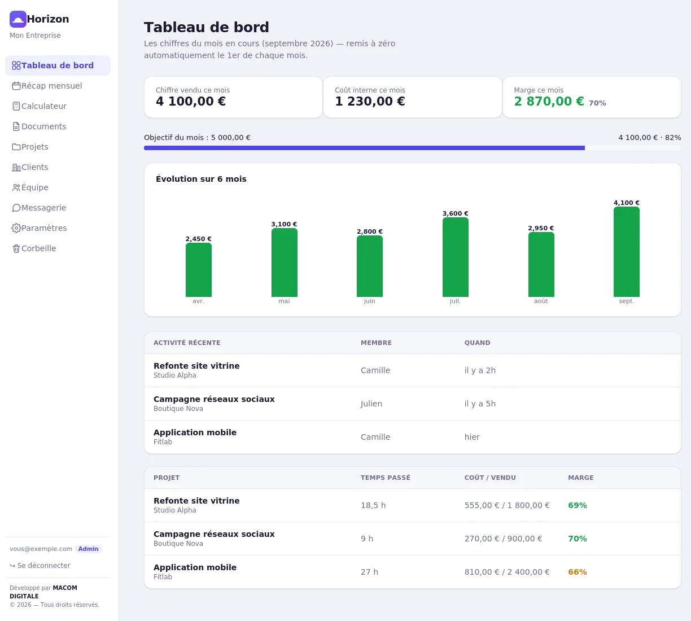This screenshot has height=621, width=691.
Task: Navigate to Projets
Action: [x=58, y=147]
